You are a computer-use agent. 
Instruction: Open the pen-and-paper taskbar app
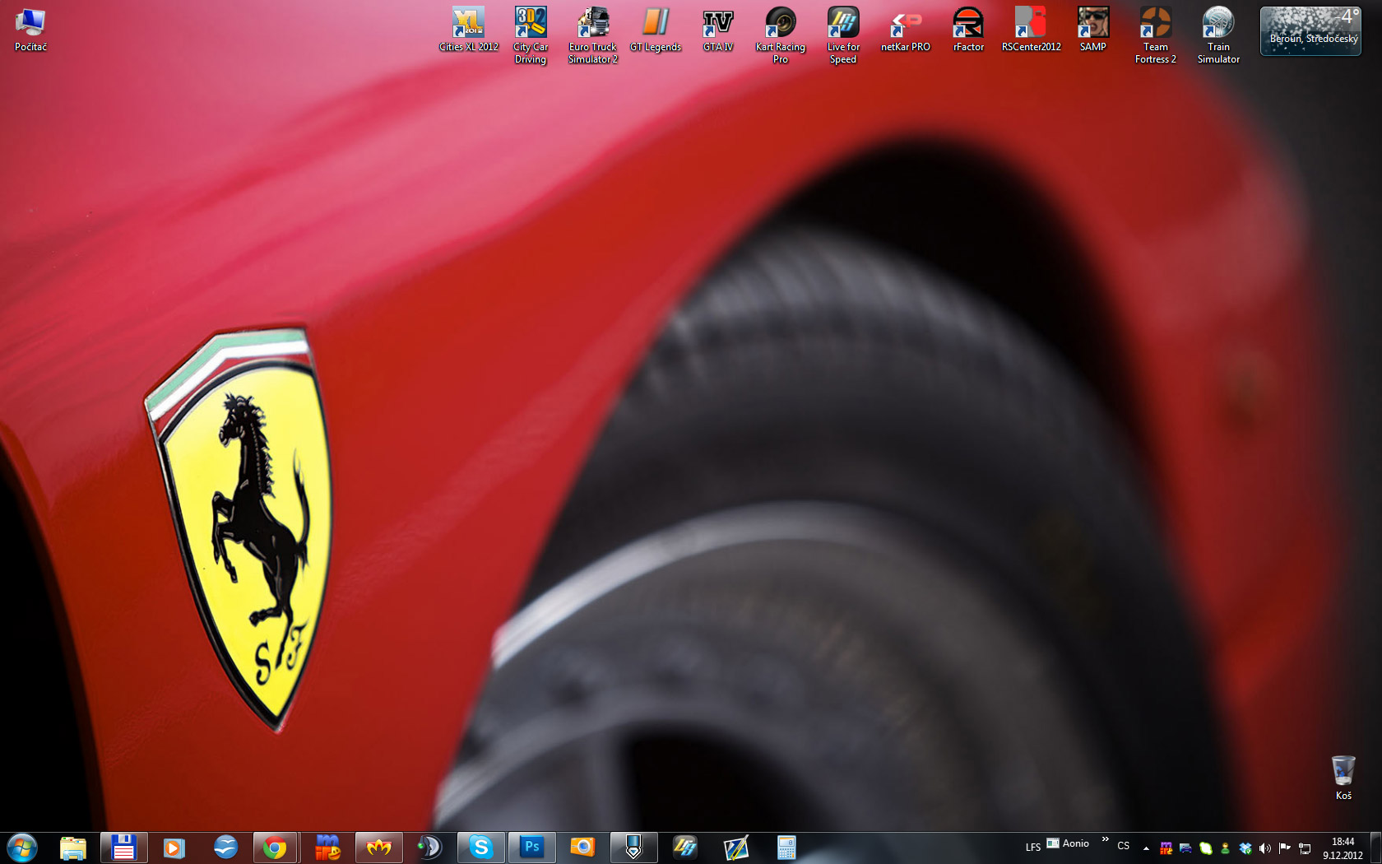[x=735, y=848]
